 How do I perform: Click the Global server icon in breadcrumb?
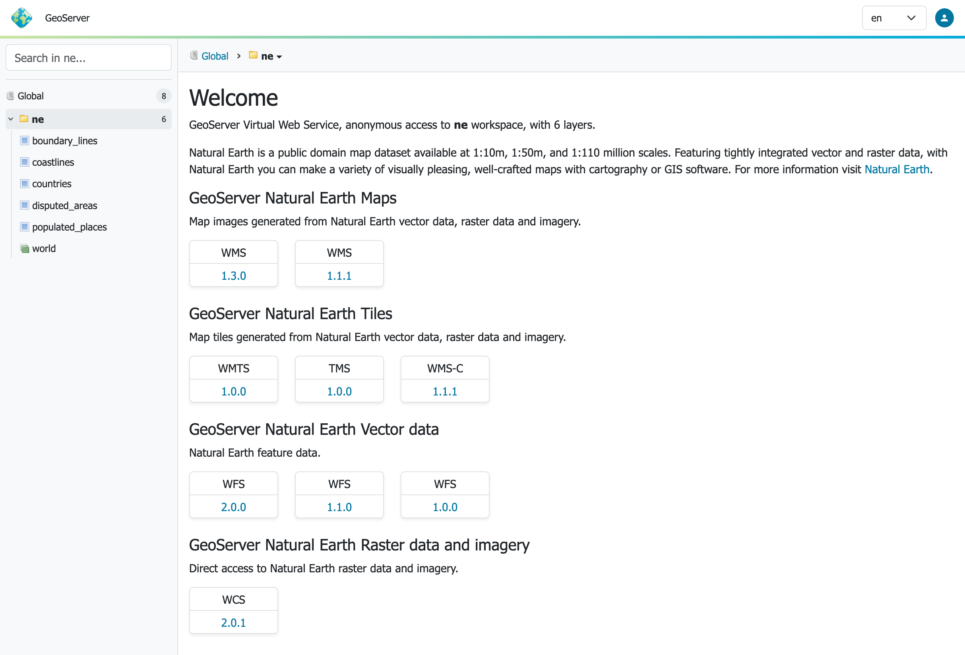(x=194, y=55)
